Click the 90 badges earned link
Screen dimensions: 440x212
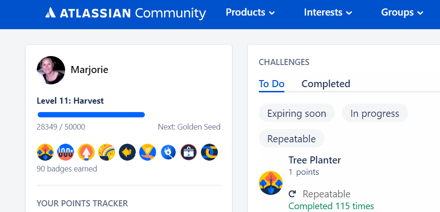pos(67,169)
